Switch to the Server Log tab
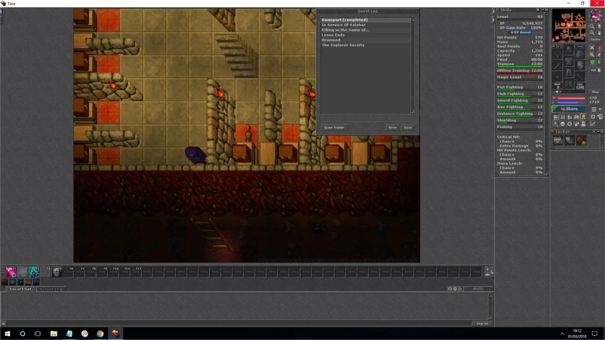Image resolution: width=605 pixels, height=340 pixels. point(51,289)
